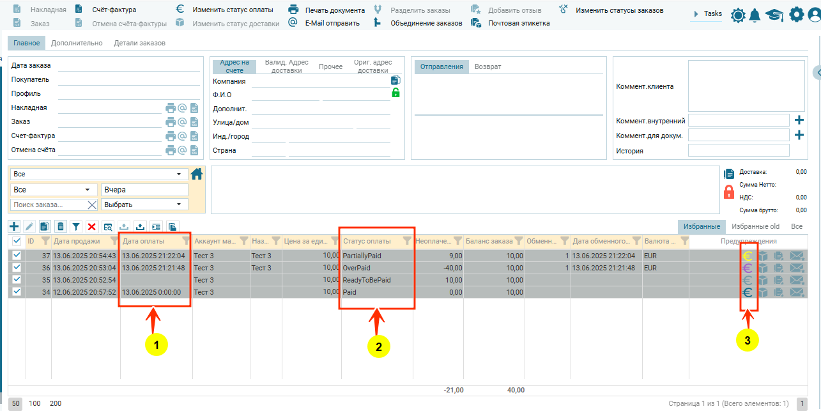
Task: Open the graduation cap help icon
Action: click(x=774, y=15)
